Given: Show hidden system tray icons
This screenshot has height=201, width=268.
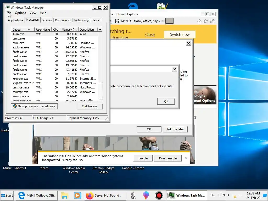Looking at the screenshot, I should [228, 195].
